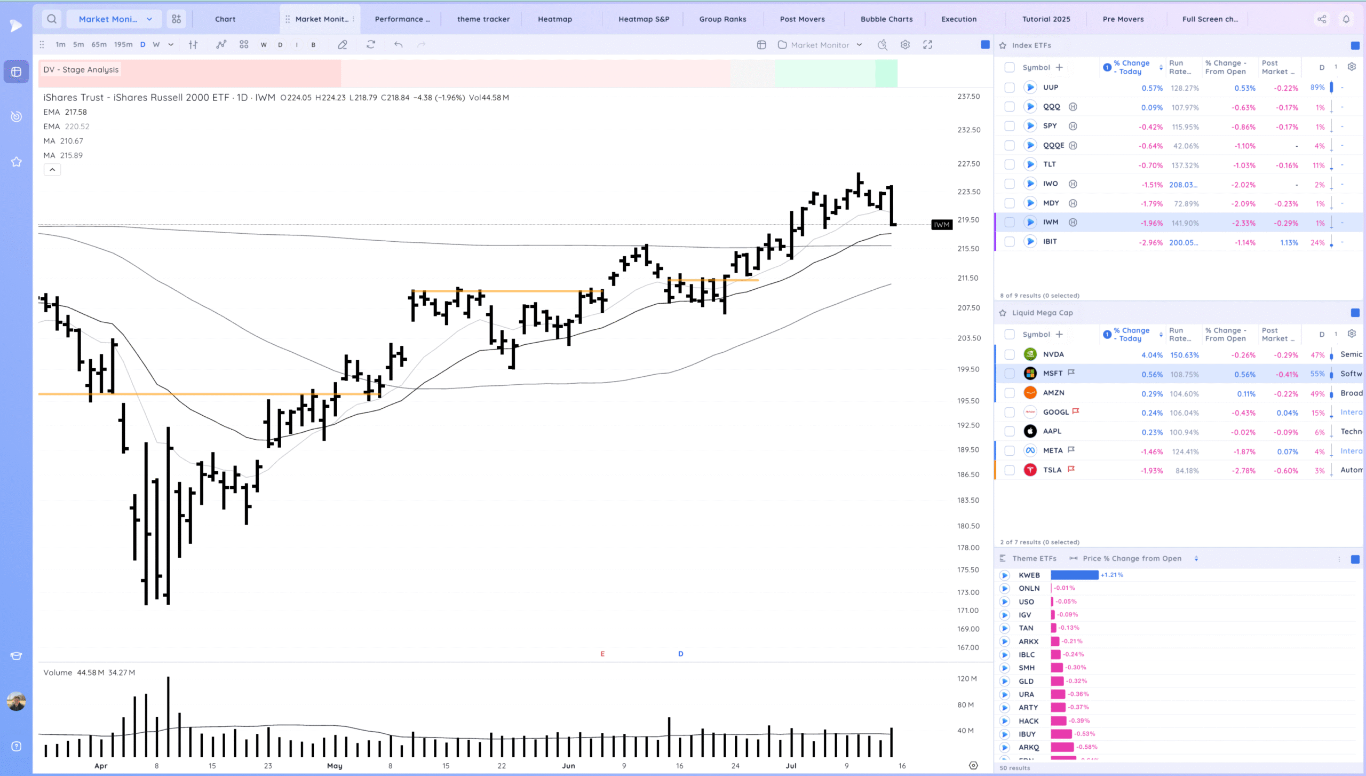Open the chart settings gear

point(905,45)
